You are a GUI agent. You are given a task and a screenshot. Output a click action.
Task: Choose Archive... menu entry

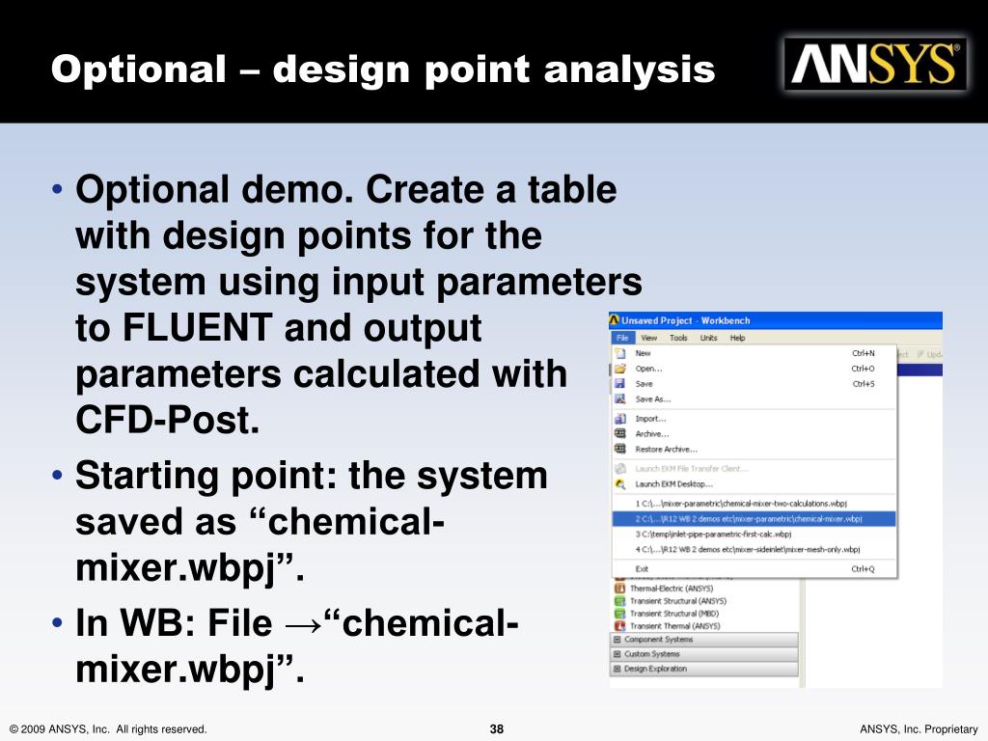755,433
